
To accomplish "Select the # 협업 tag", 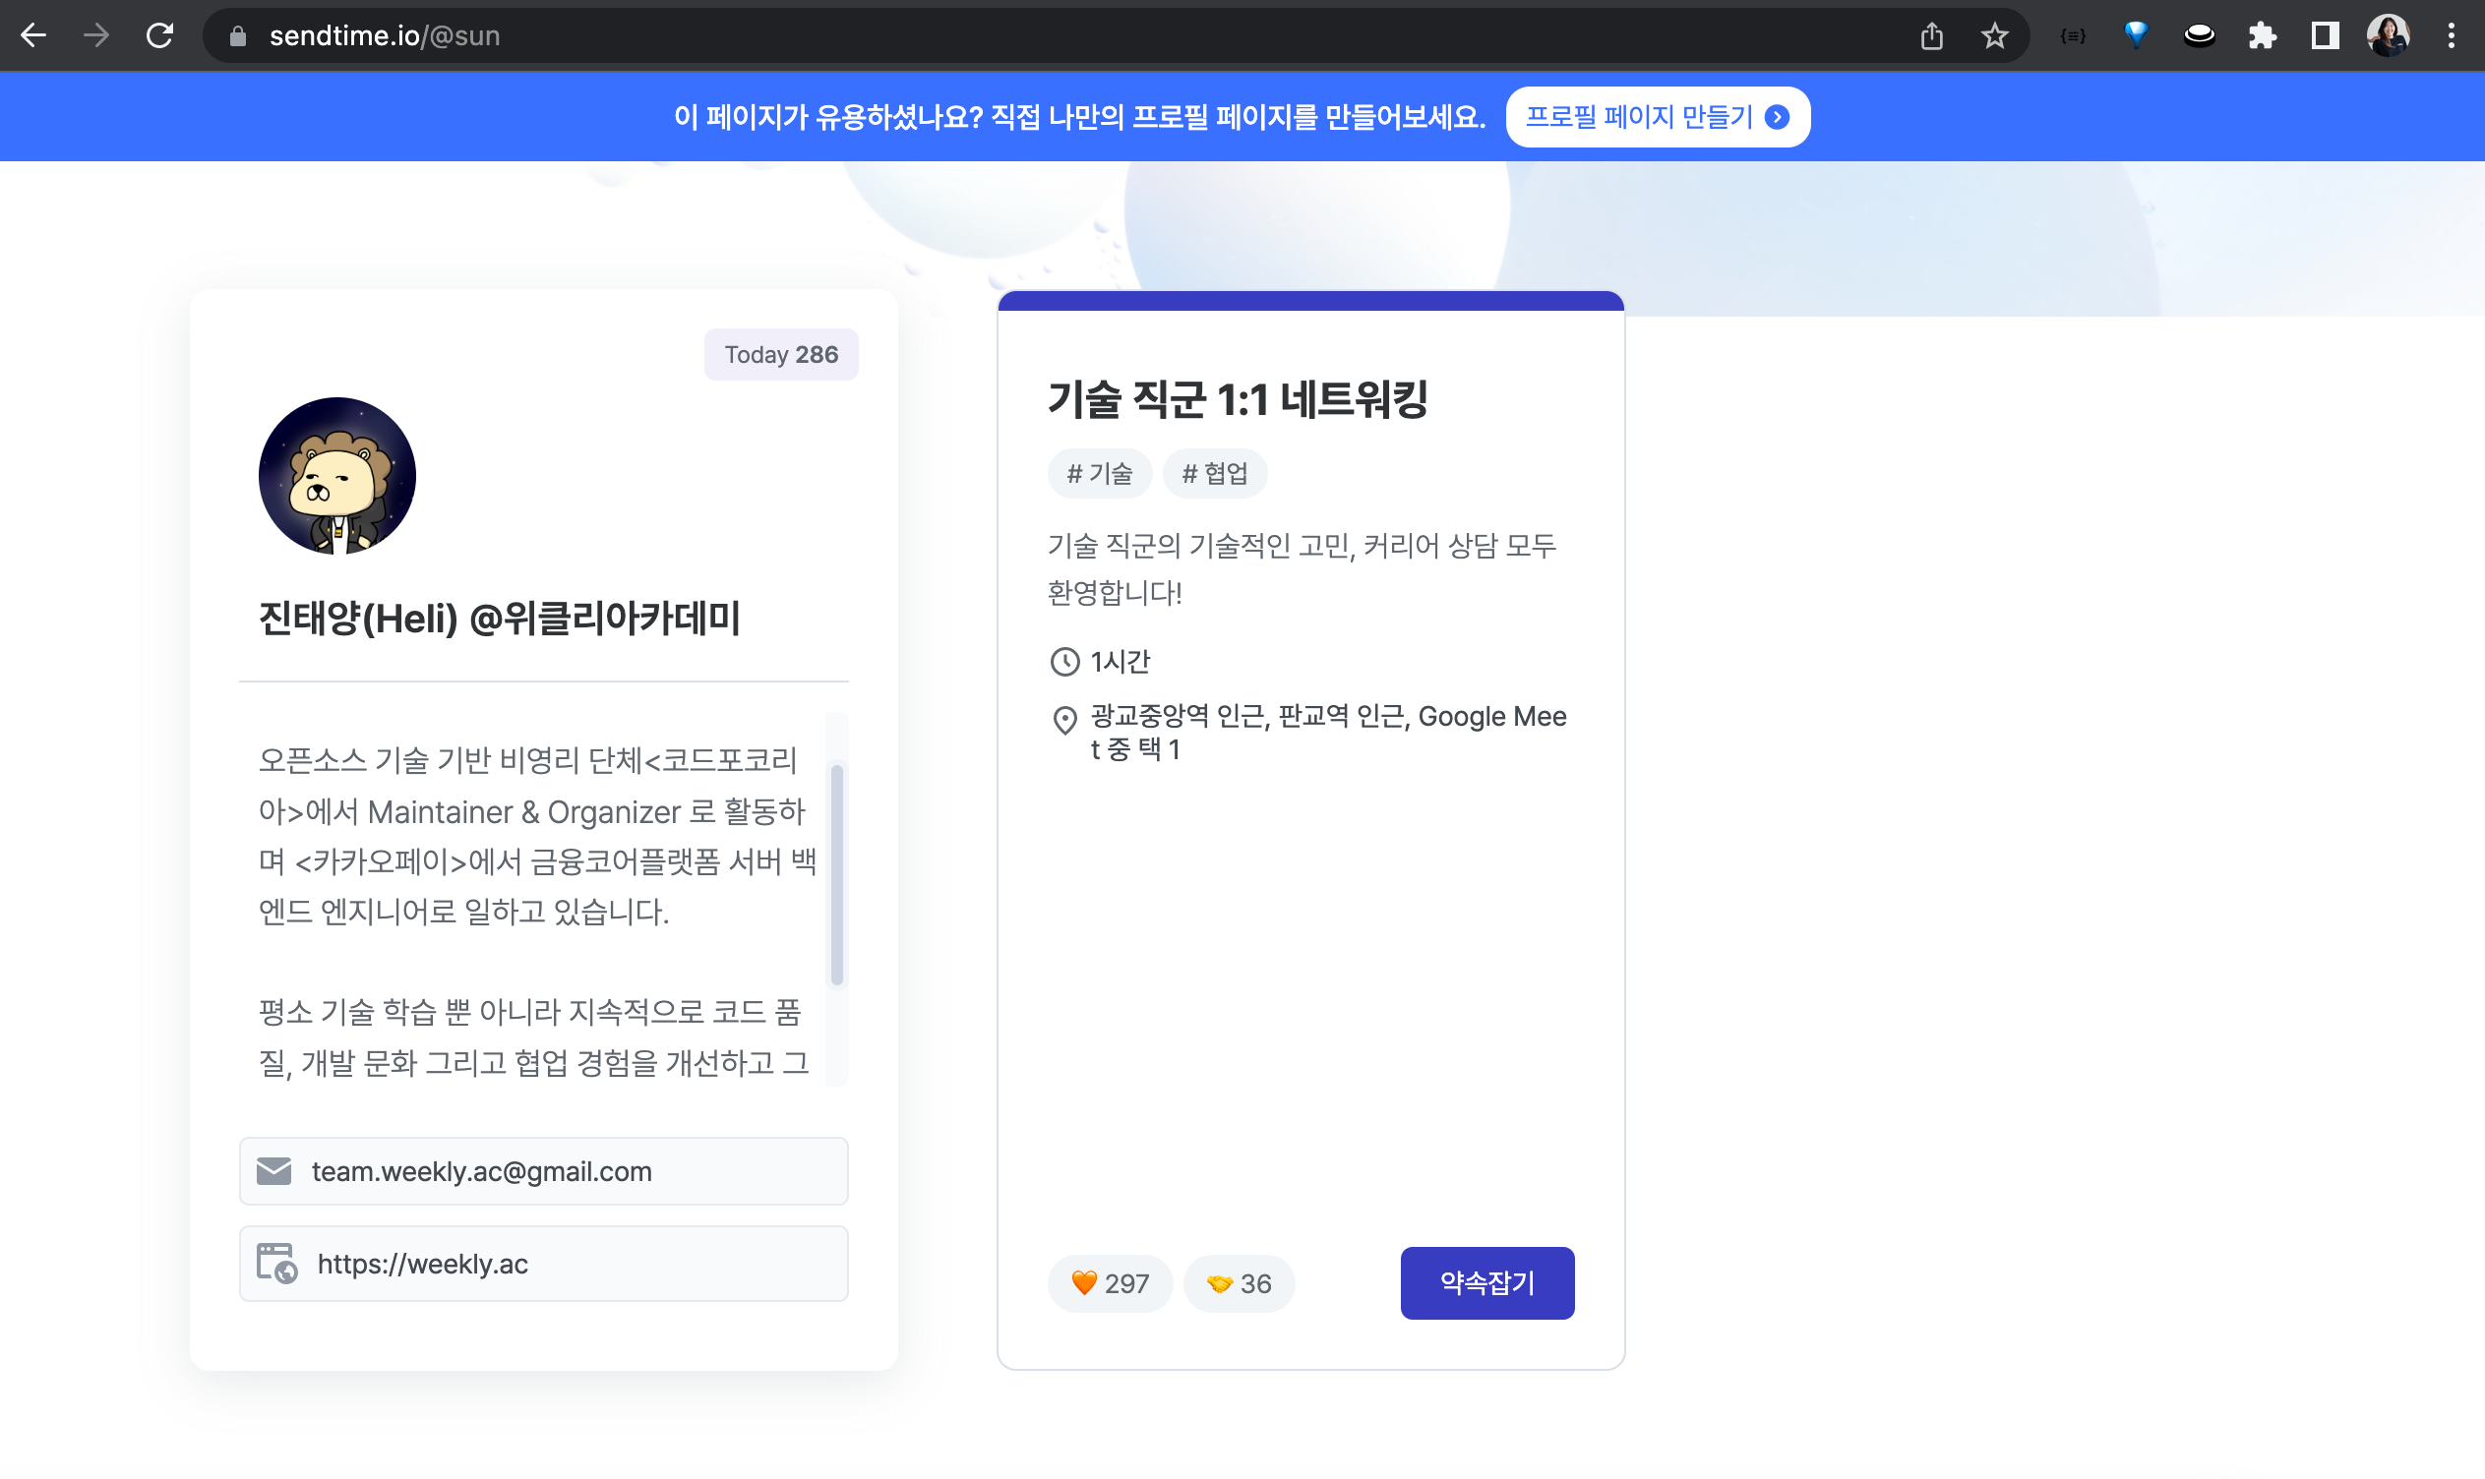I will [1214, 473].
